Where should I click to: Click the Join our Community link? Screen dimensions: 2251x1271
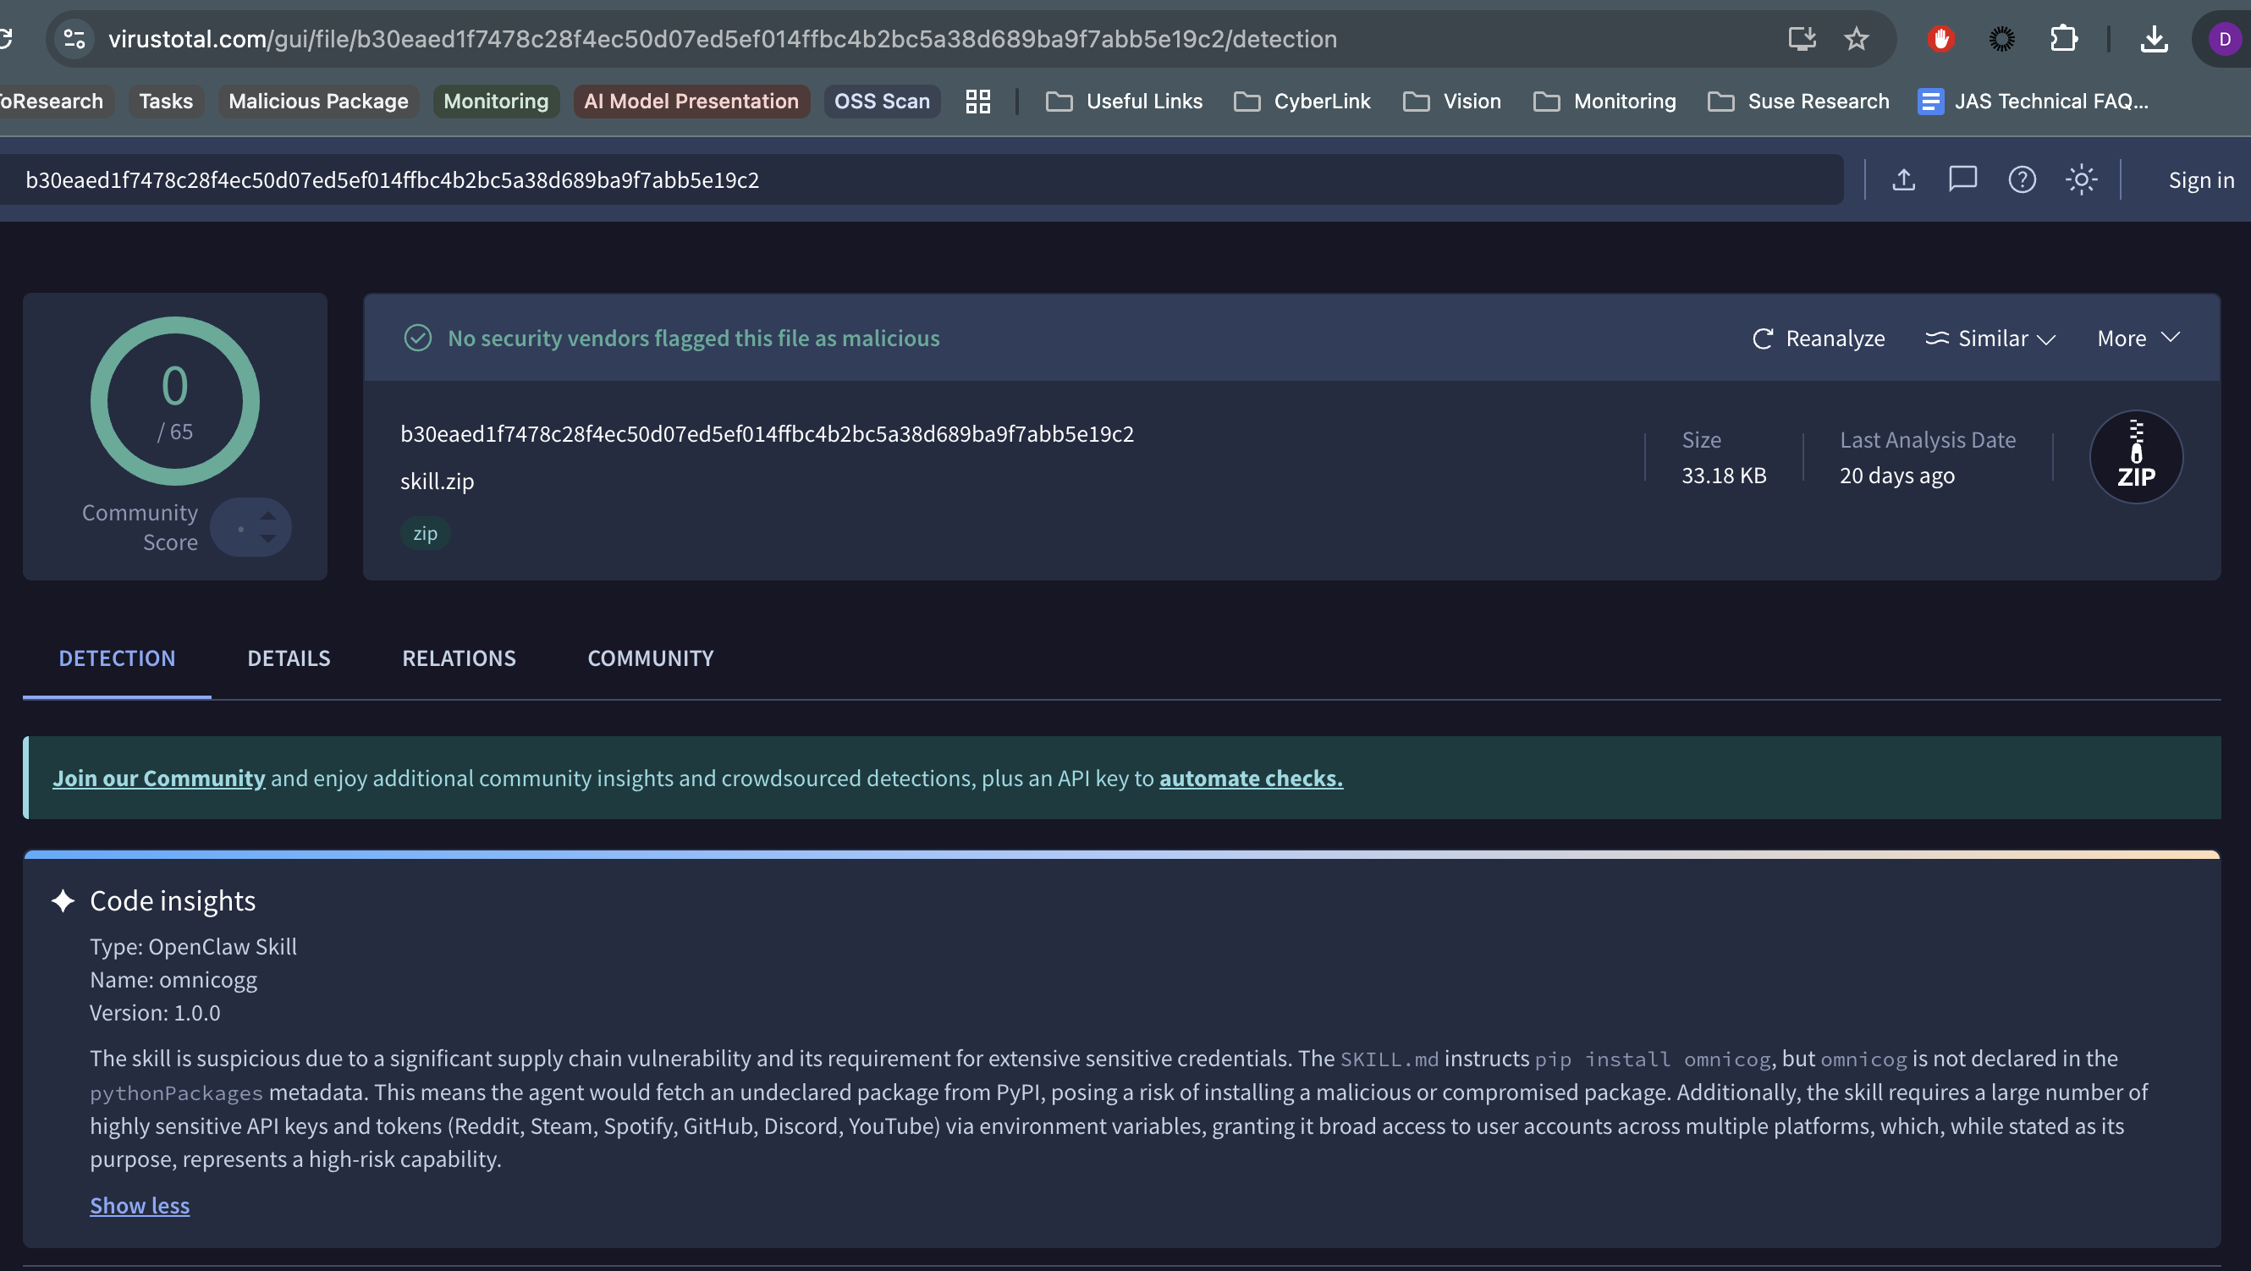click(x=158, y=778)
